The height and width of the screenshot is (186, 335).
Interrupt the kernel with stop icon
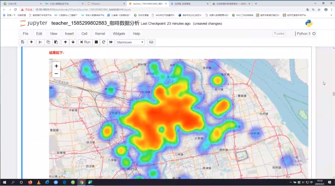(96, 42)
